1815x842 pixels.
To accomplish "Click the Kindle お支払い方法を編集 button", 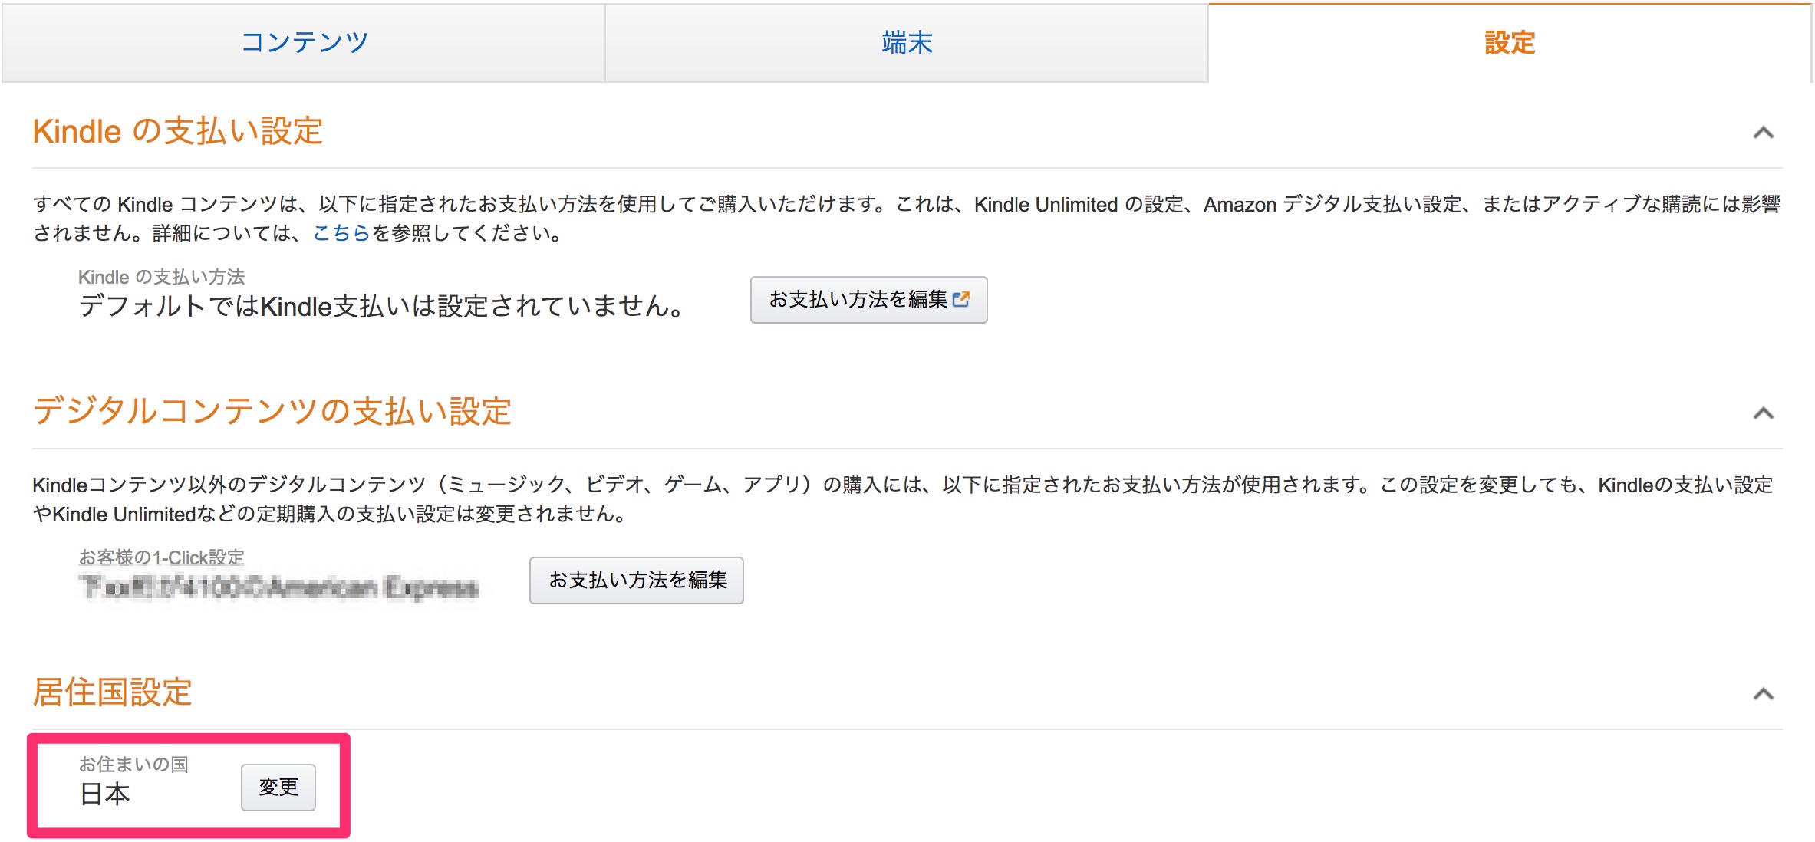I will click(868, 300).
